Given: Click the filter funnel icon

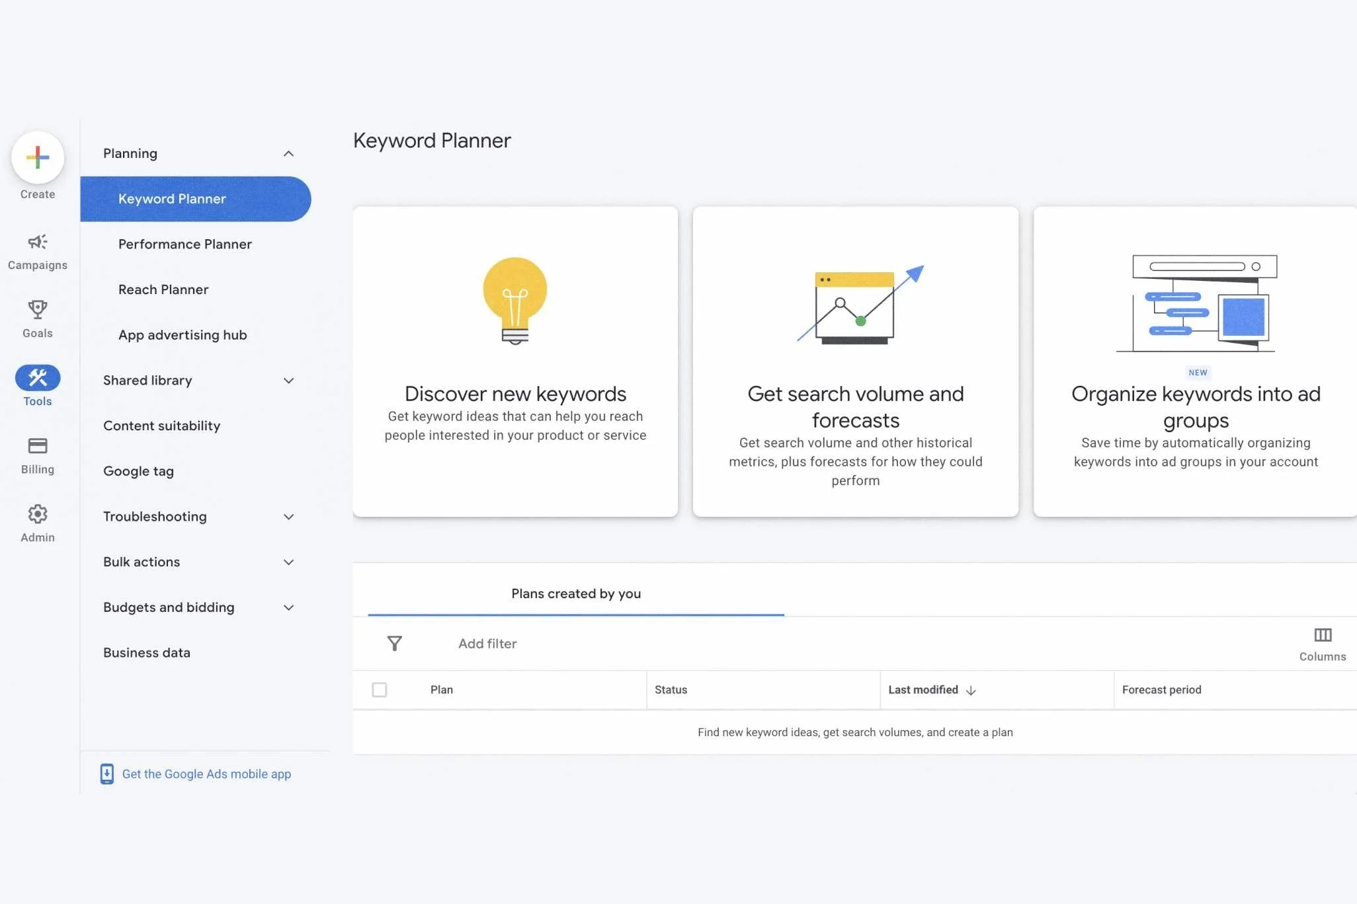Looking at the screenshot, I should [x=395, y=643].
